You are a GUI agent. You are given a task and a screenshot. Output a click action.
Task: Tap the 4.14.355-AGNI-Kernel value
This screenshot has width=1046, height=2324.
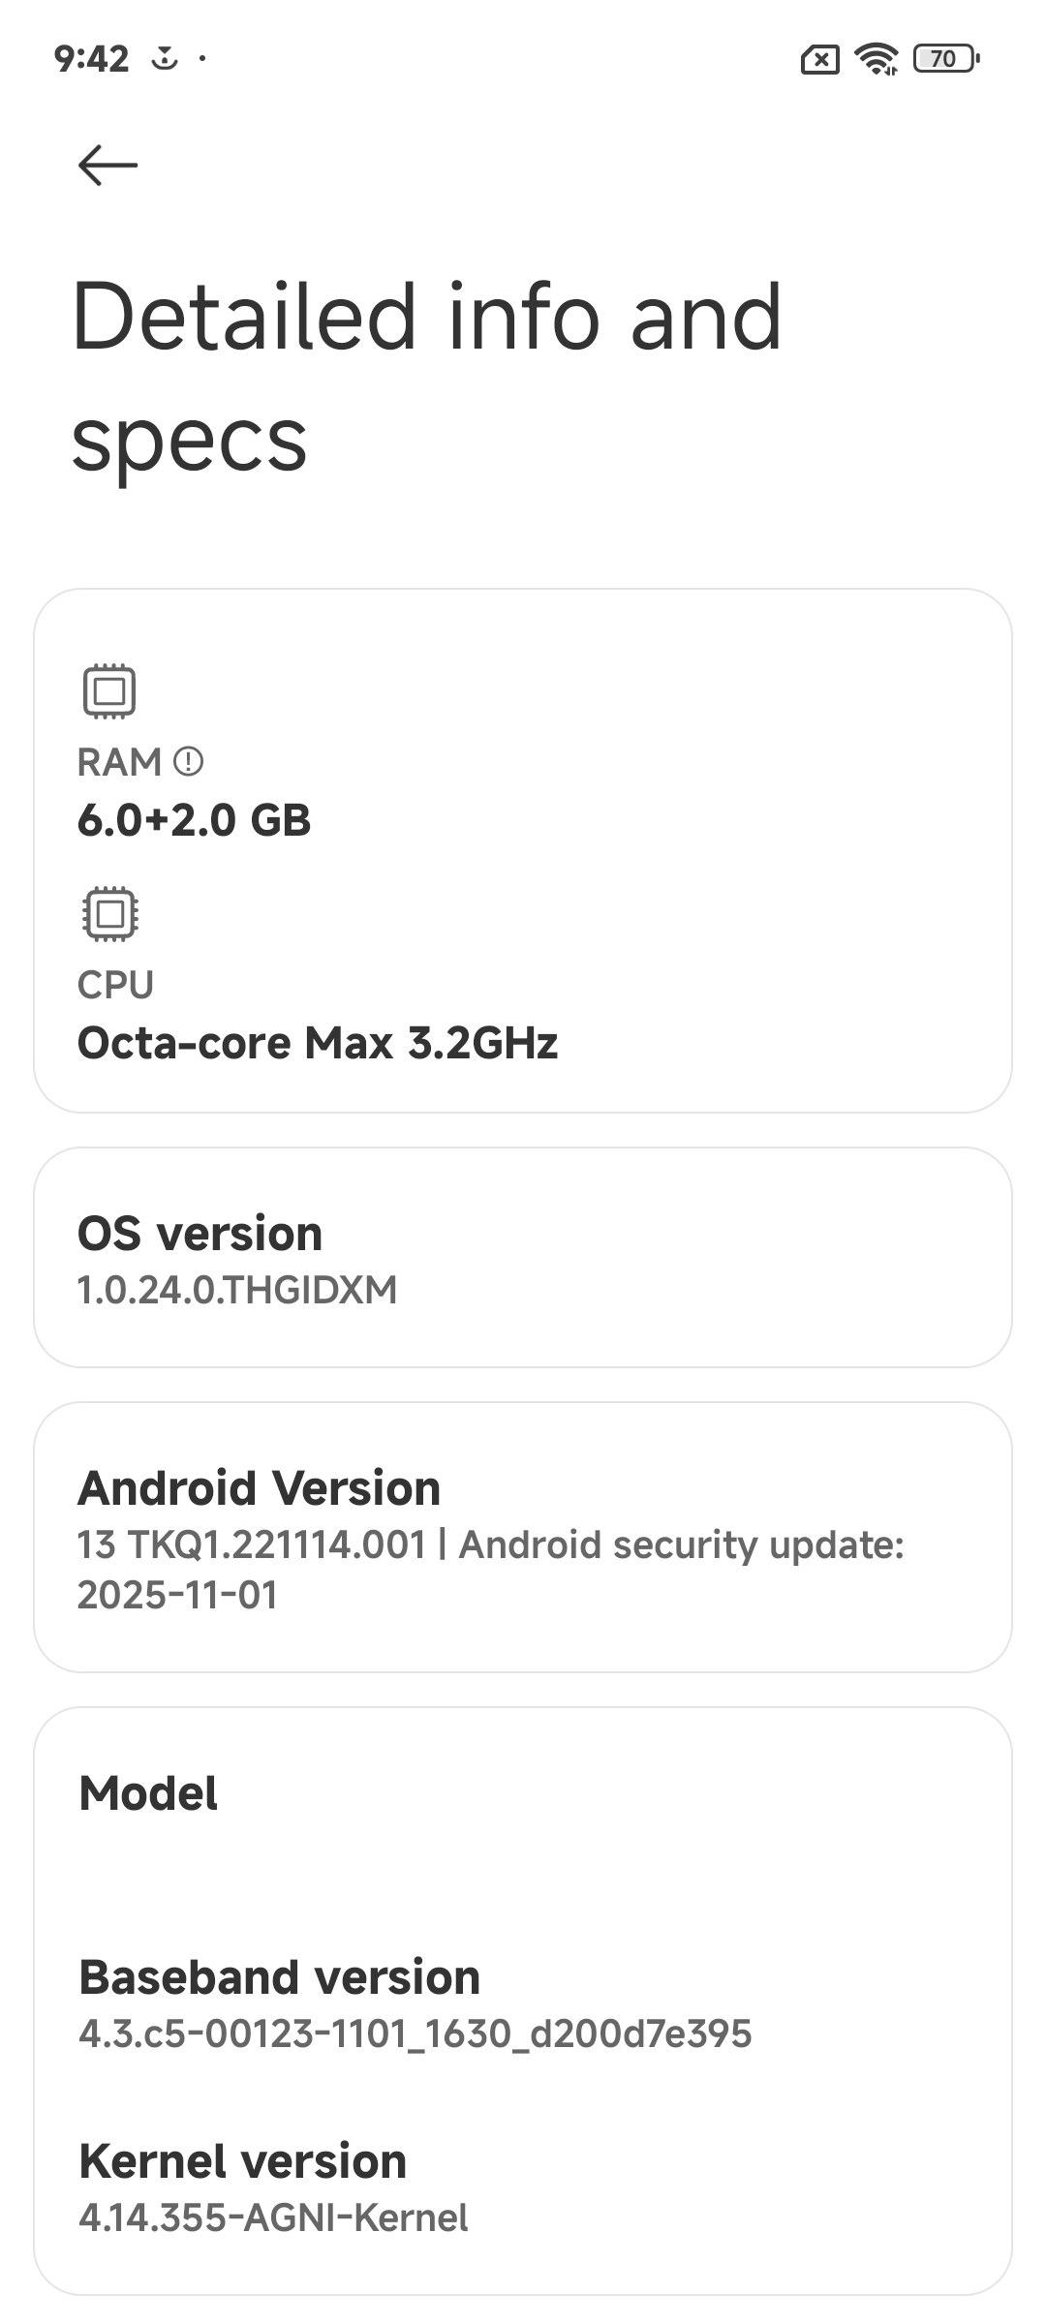tap(273, 2217)
